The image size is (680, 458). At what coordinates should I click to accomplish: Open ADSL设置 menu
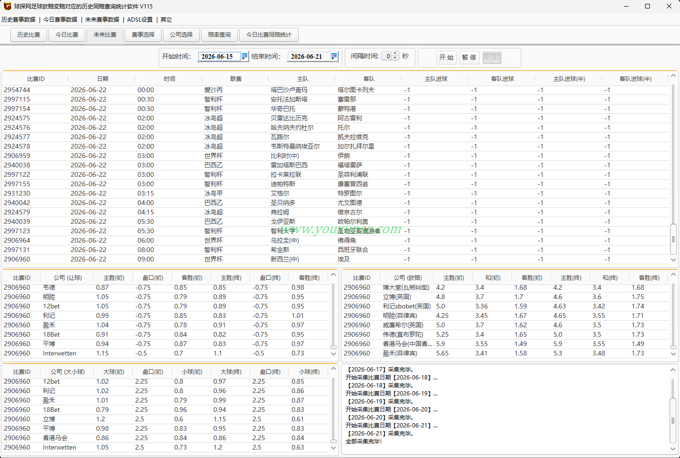coord(140,20)
